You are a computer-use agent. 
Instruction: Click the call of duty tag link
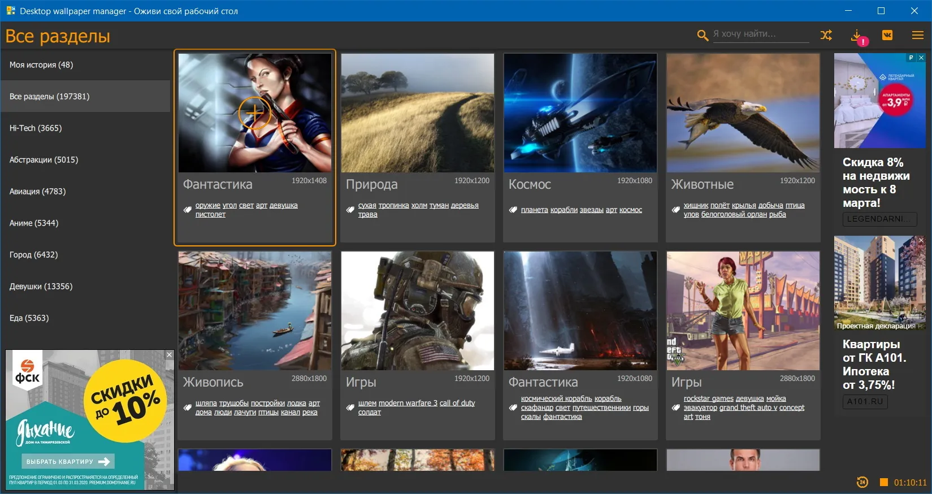click(x=457, y=403)
